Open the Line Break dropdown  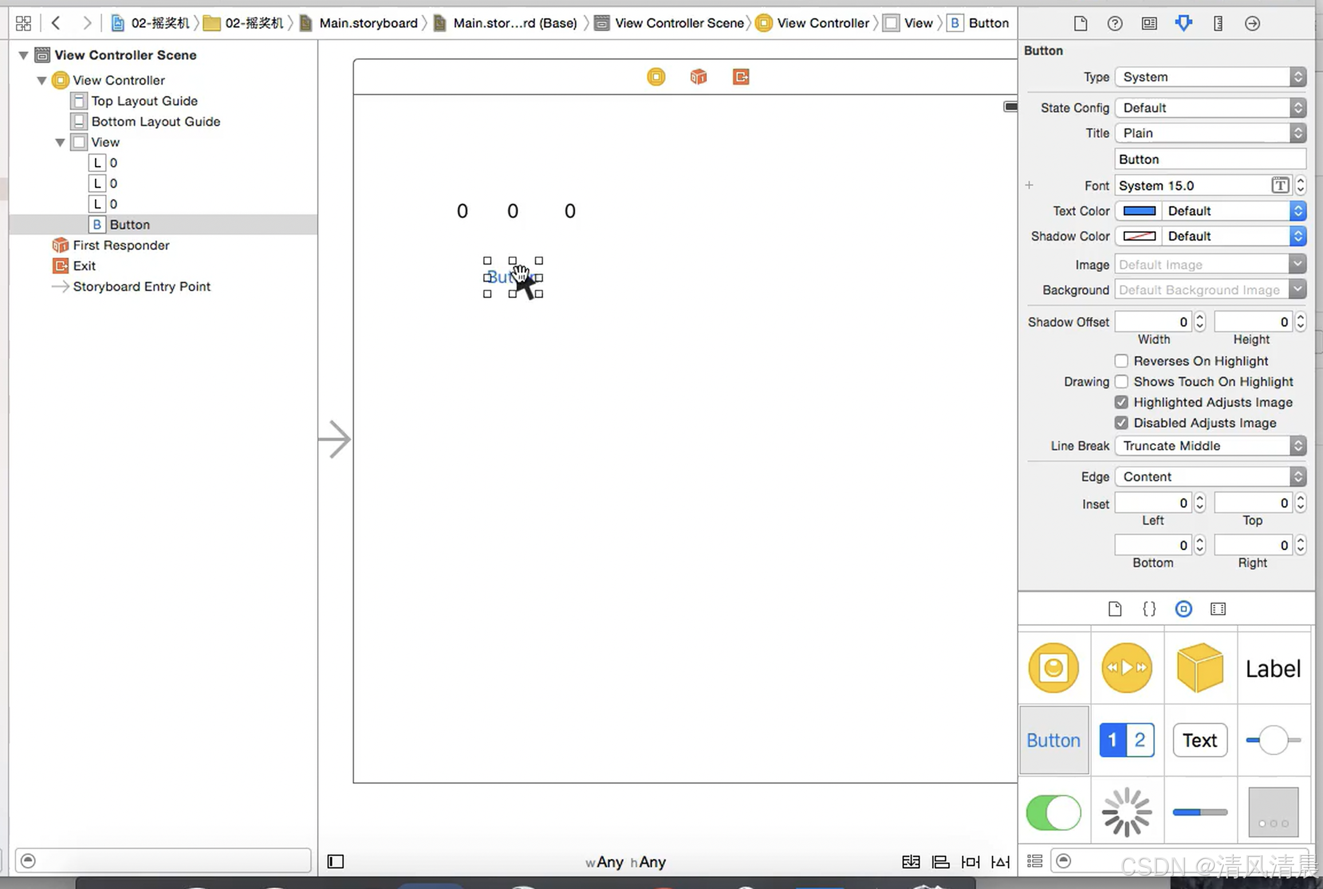[1210, 446]
